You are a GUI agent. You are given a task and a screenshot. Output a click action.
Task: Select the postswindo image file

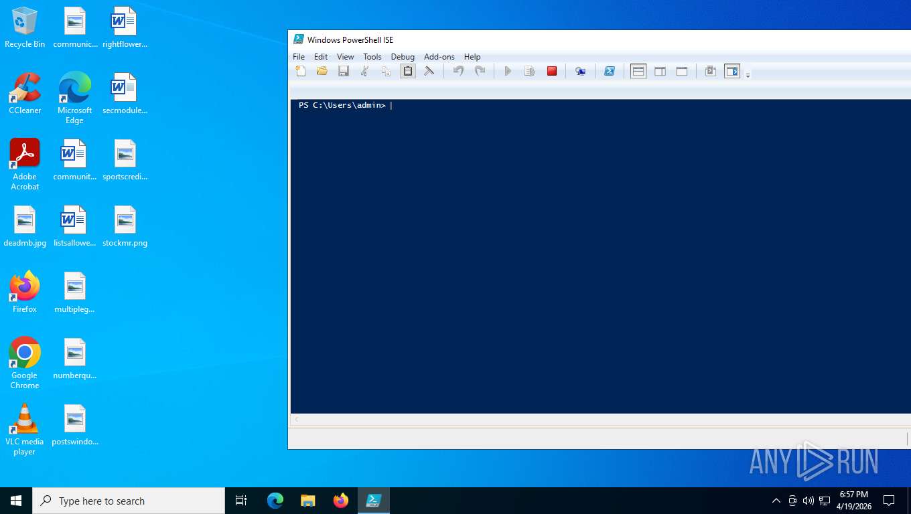[74, 425]
